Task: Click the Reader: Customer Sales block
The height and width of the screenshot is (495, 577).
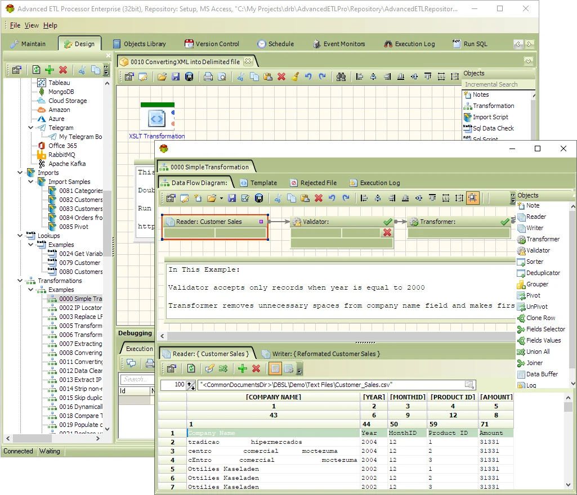Action: [215, 227]
